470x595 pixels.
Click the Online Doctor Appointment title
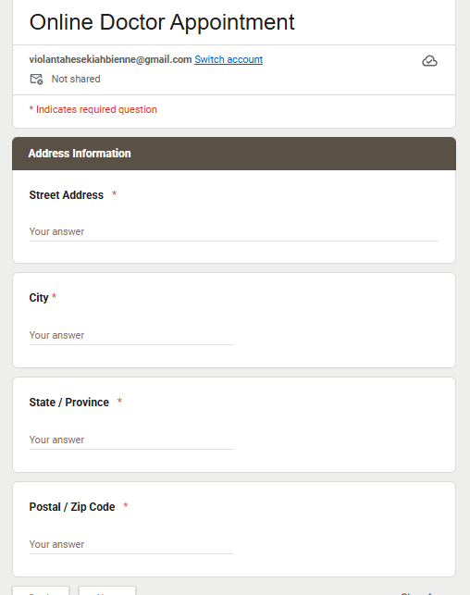(162, 22)
